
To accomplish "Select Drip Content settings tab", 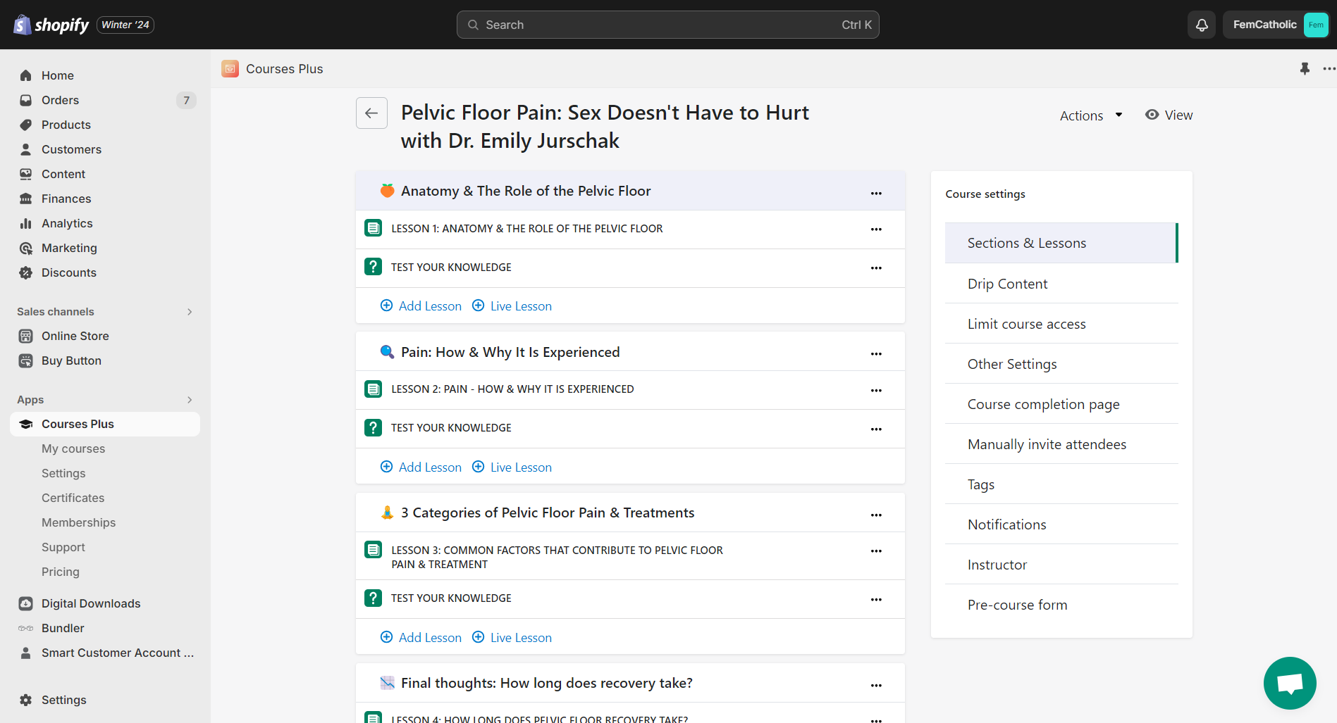I will pyautogui.click(x=1007, y=284).
